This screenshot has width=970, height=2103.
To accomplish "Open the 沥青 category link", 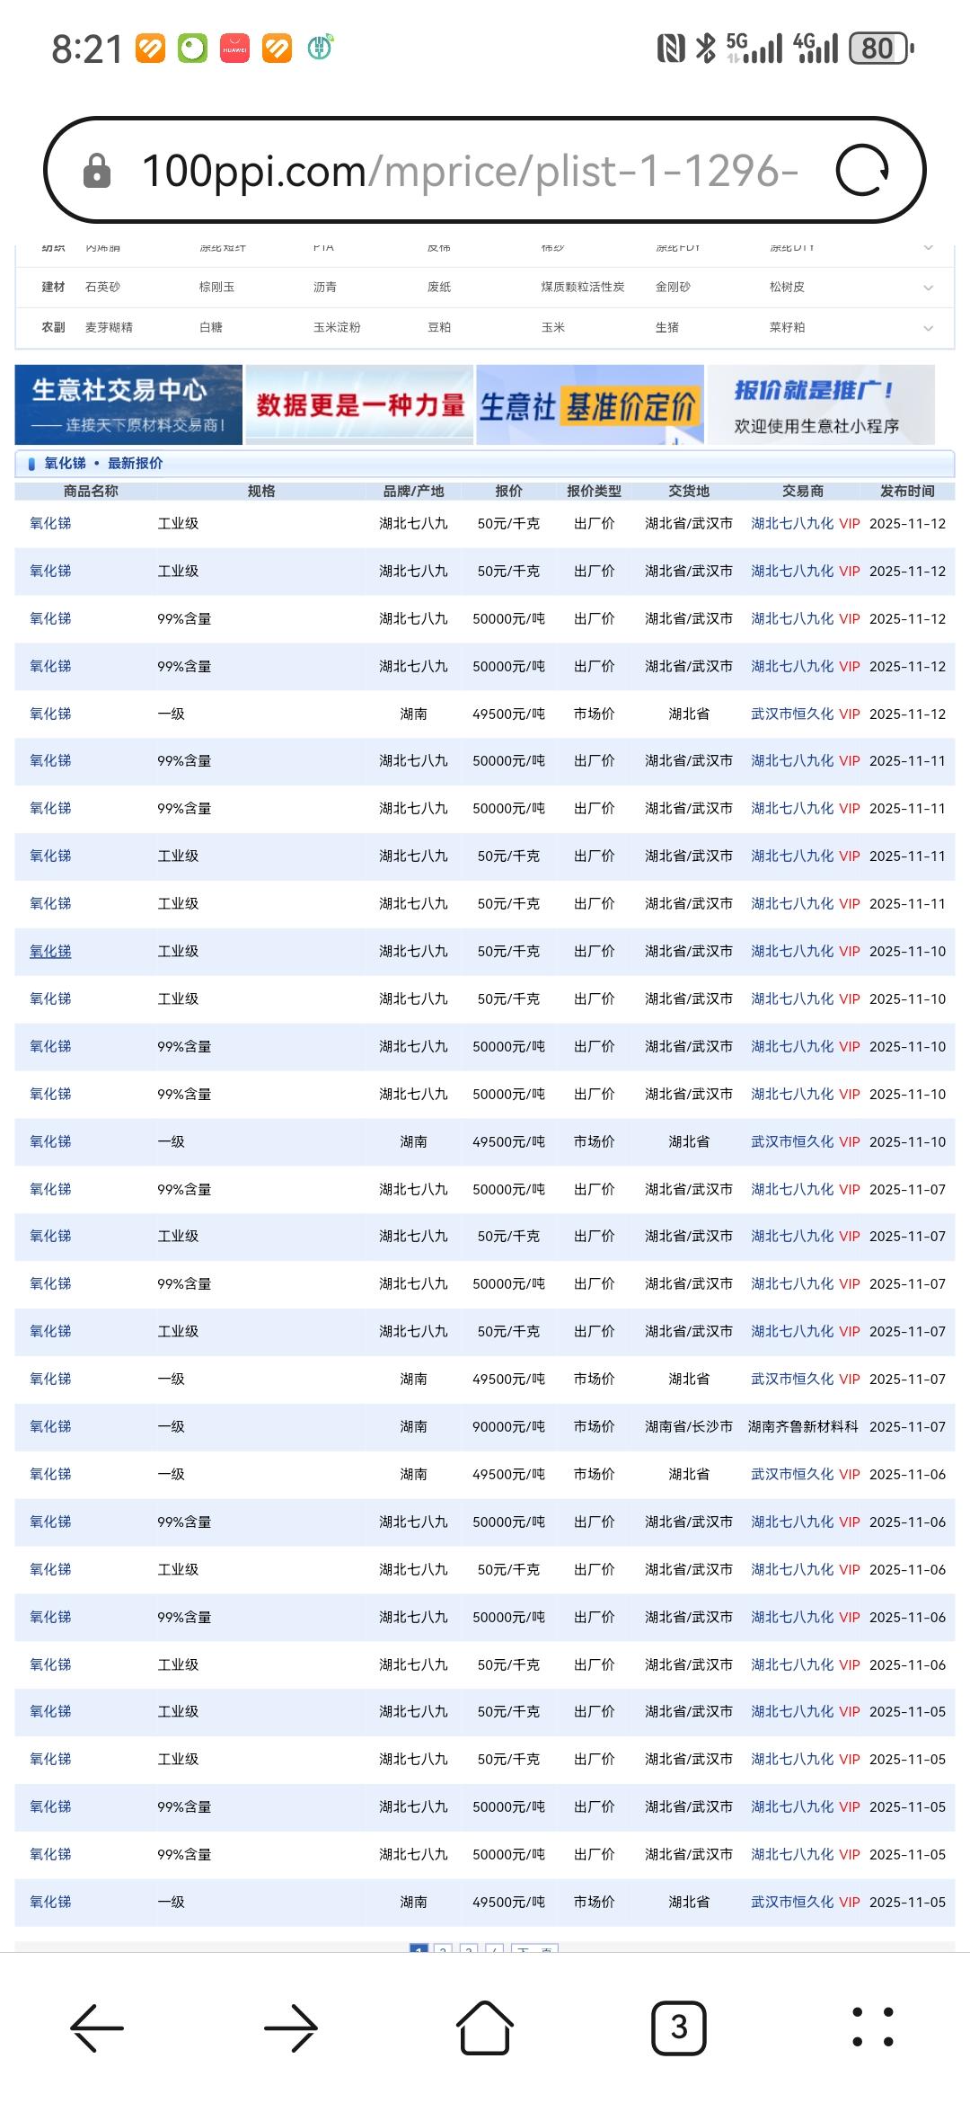I will 325,287.
